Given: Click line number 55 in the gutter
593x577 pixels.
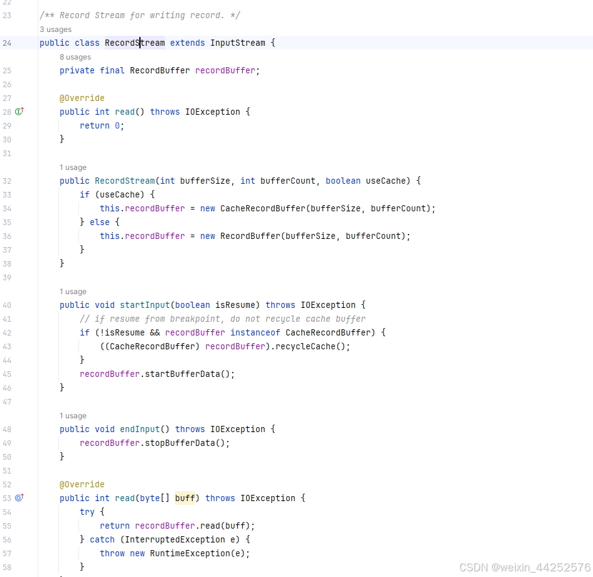Looking at the screenshot, I should (x=7, y=526).
